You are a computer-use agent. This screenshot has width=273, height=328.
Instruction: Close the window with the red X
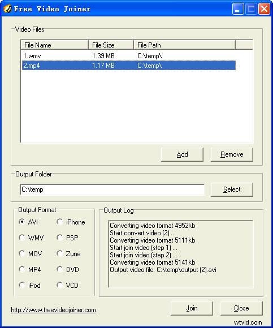click(x=264, y=9)
